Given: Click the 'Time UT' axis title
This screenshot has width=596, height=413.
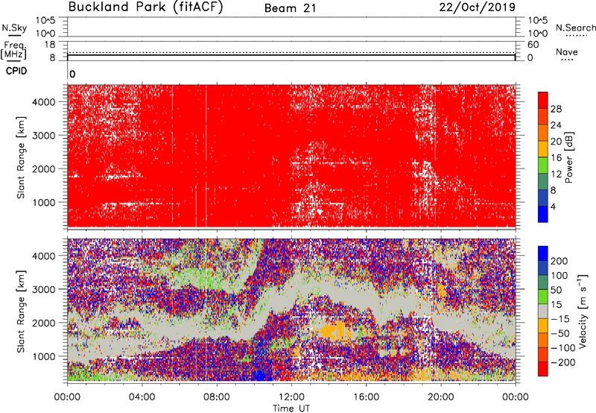Looking at the screenshot, I should click(291, 408).
